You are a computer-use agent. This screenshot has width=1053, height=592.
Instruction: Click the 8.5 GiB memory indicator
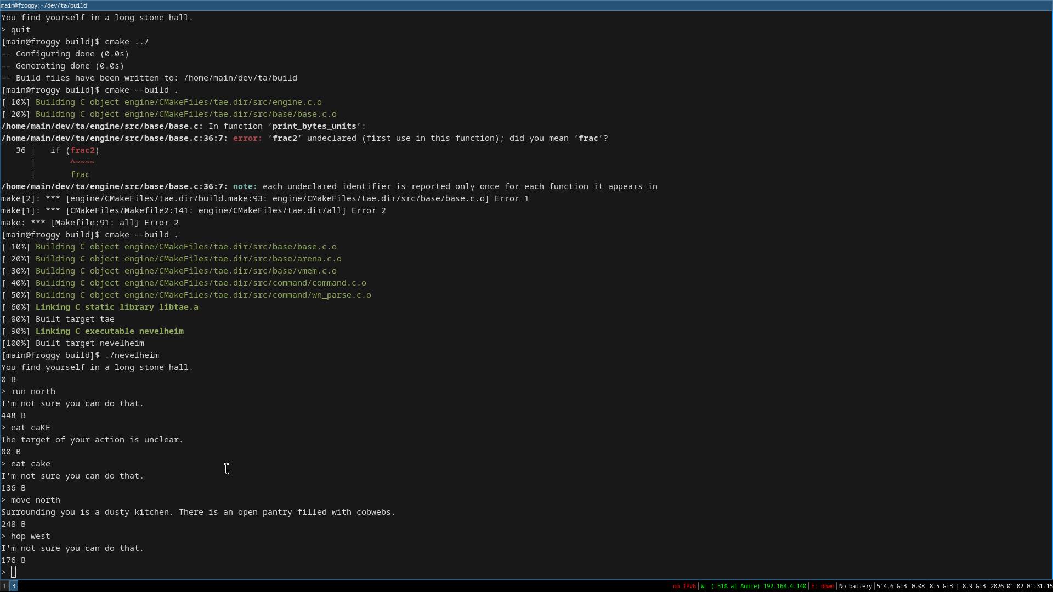pos(941,586)
